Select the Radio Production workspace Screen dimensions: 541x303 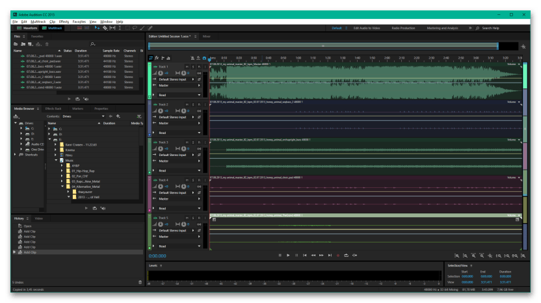click(403, 29)
